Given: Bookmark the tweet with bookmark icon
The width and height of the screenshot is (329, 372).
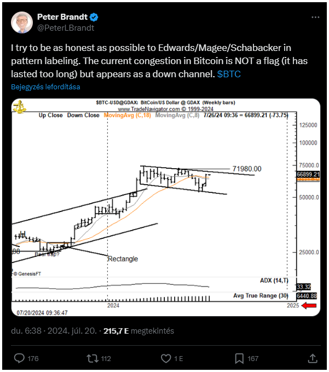Looking at the screenshot, I should [x=239, y=358].
